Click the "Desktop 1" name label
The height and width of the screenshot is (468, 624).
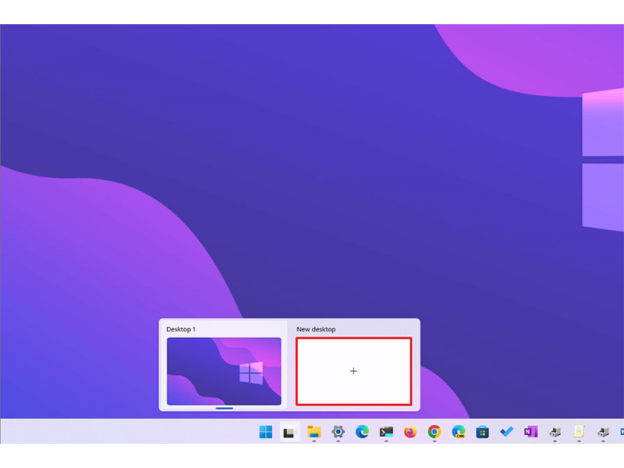(181, 329)
